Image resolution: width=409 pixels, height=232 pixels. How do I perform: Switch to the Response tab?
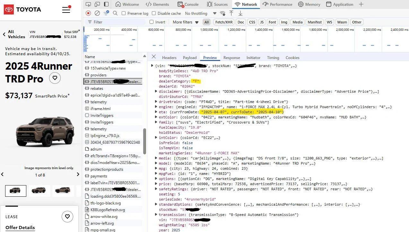(x=231, y=58)
